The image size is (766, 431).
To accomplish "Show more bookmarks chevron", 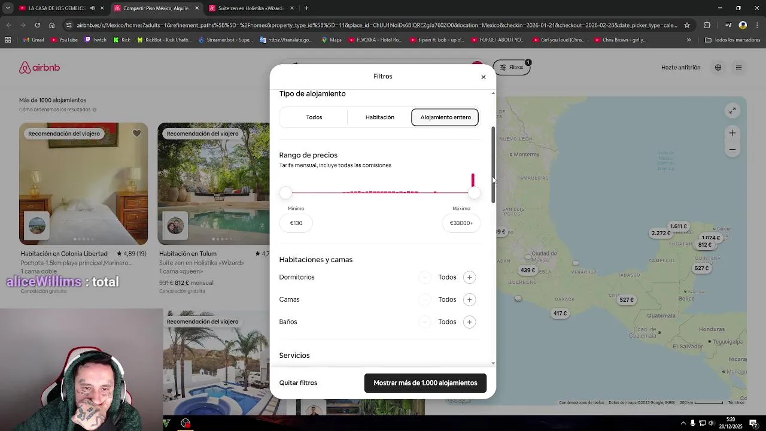I will click(x=689, y=40).
